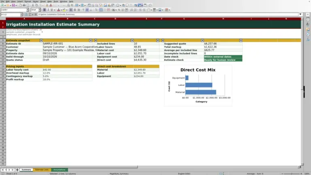Click the Find and Replace icon
The image size is (311, 175).
[x=68, y=5]
